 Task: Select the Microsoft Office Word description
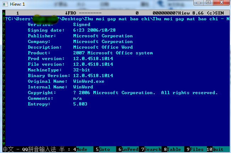(x=103, y=47)
